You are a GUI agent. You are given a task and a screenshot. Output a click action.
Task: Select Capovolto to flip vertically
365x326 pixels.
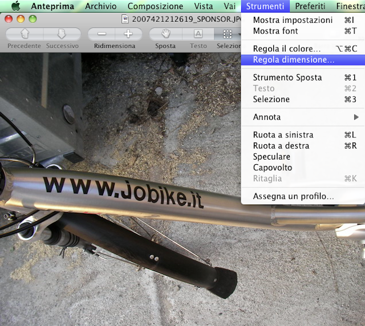[303, 168]
